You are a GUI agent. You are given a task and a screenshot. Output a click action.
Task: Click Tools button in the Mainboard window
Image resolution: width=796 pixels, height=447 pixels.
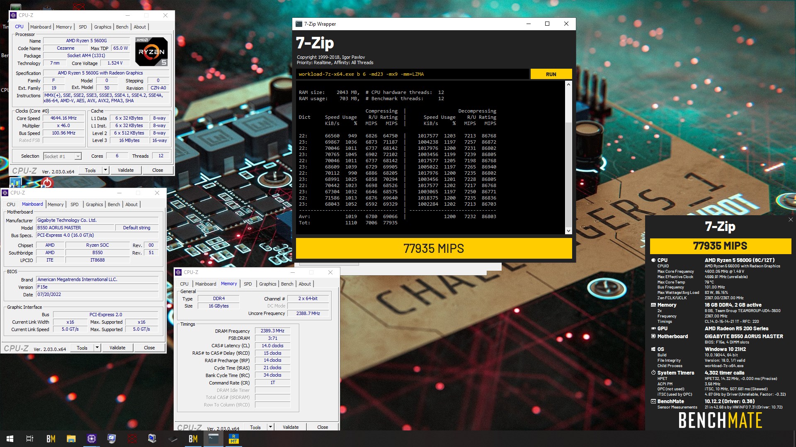82,348
